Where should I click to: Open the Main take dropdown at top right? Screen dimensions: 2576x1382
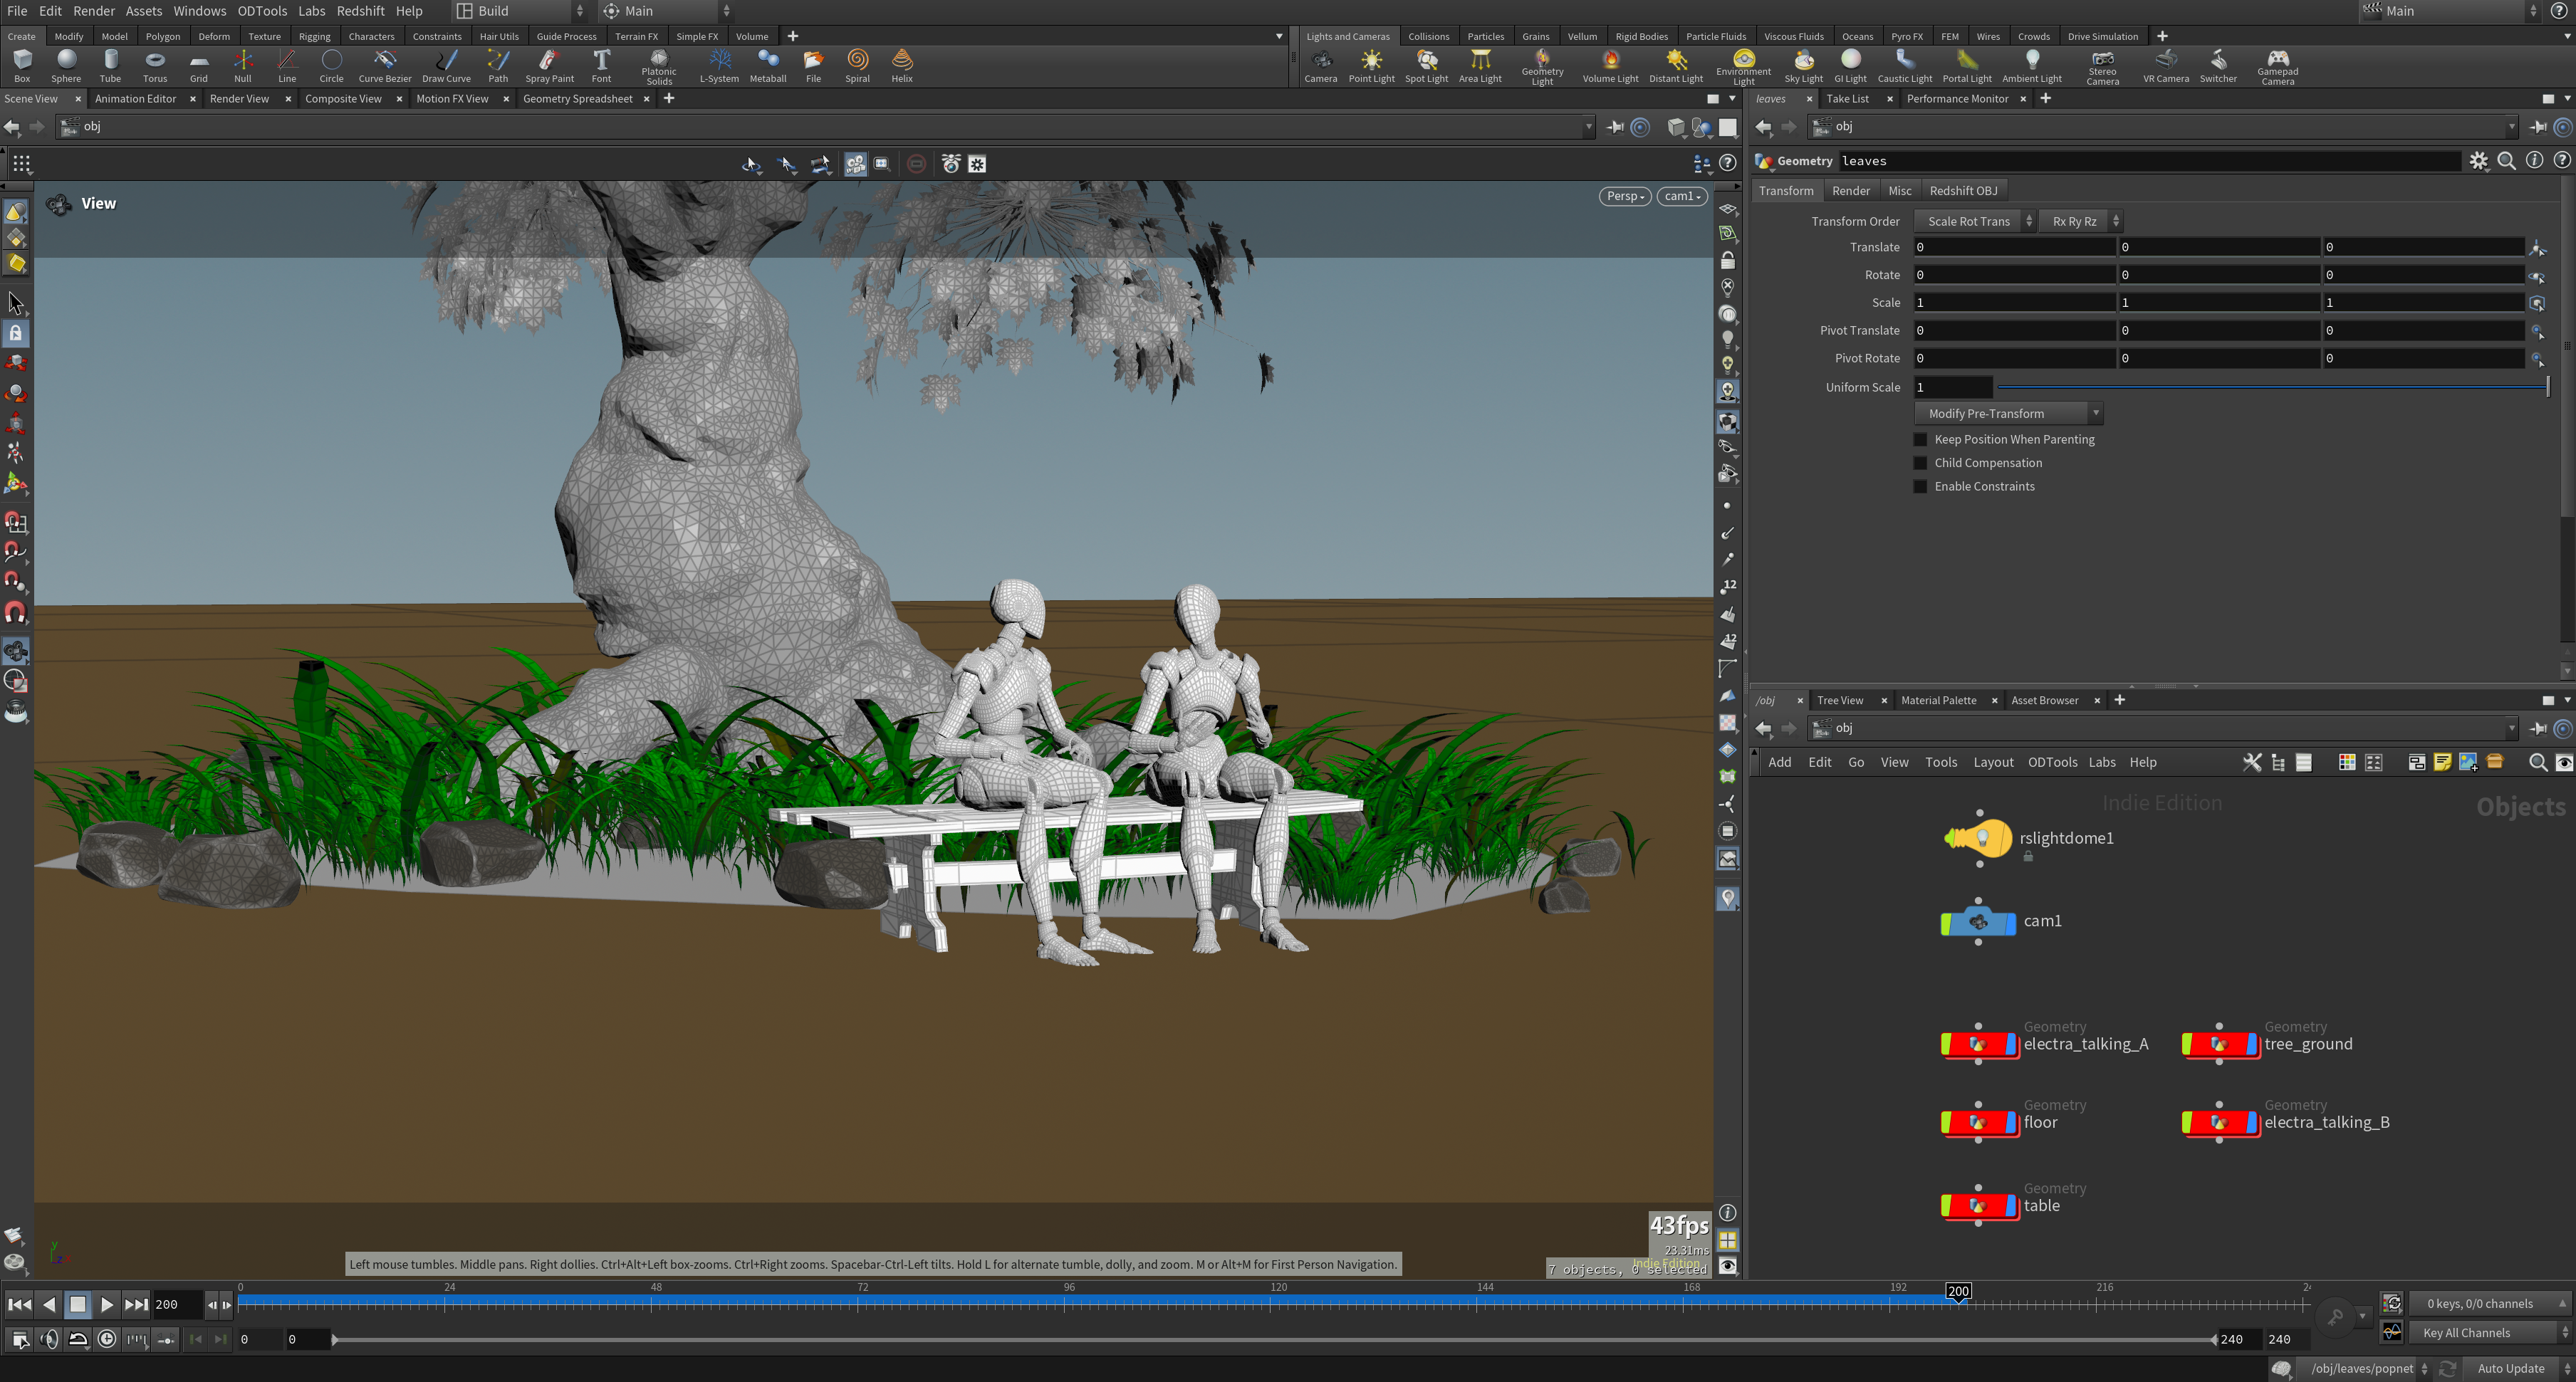point(2449,11)
